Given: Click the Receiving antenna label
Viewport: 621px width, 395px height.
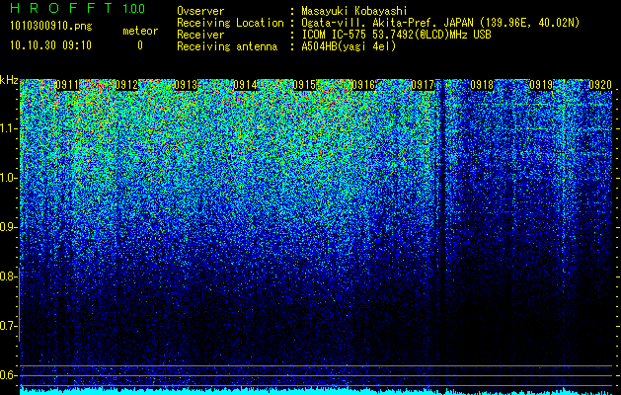Looking at the screenshot, I should tap(227, 46).
